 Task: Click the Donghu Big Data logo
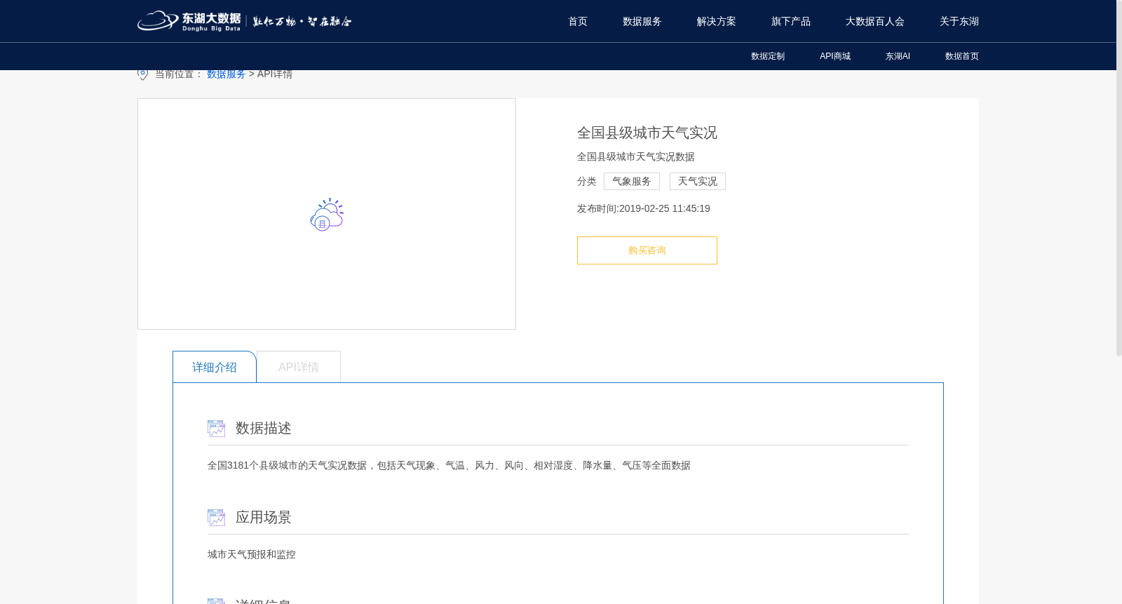pos(189,21)
